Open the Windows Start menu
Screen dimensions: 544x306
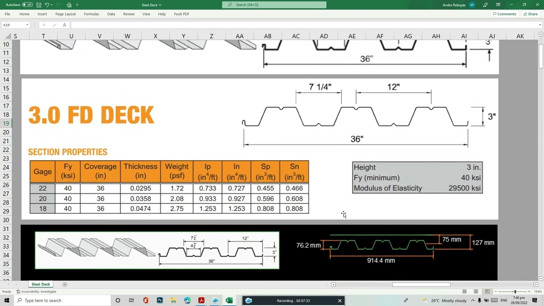tap(7, 300)
